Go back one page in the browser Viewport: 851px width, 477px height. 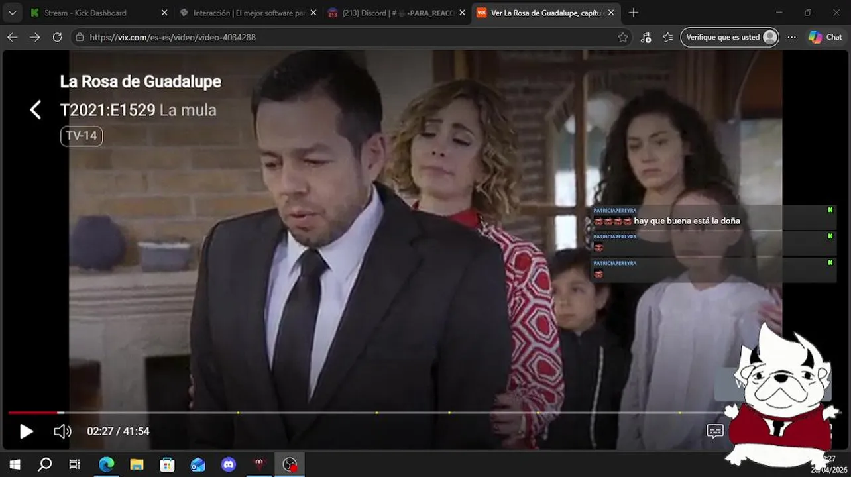click(x=12, y=37)
